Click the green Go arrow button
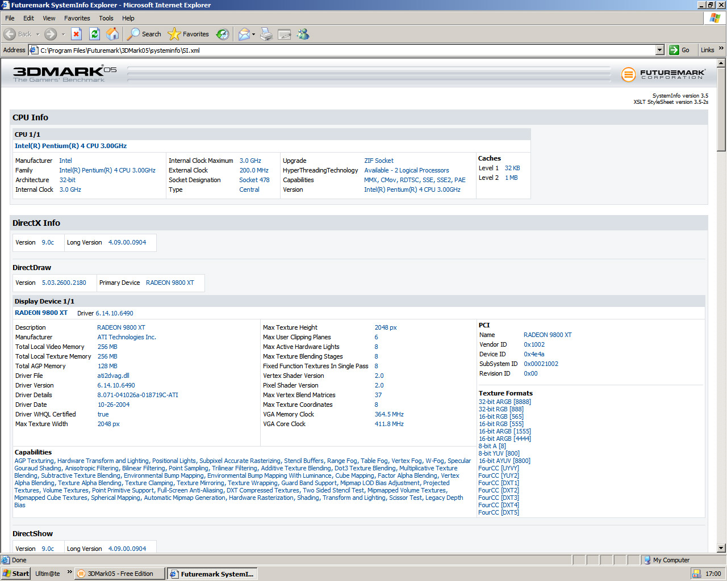The height and width of the screenshot is (581, 727). pyautogui.click(x=674, y=50)
